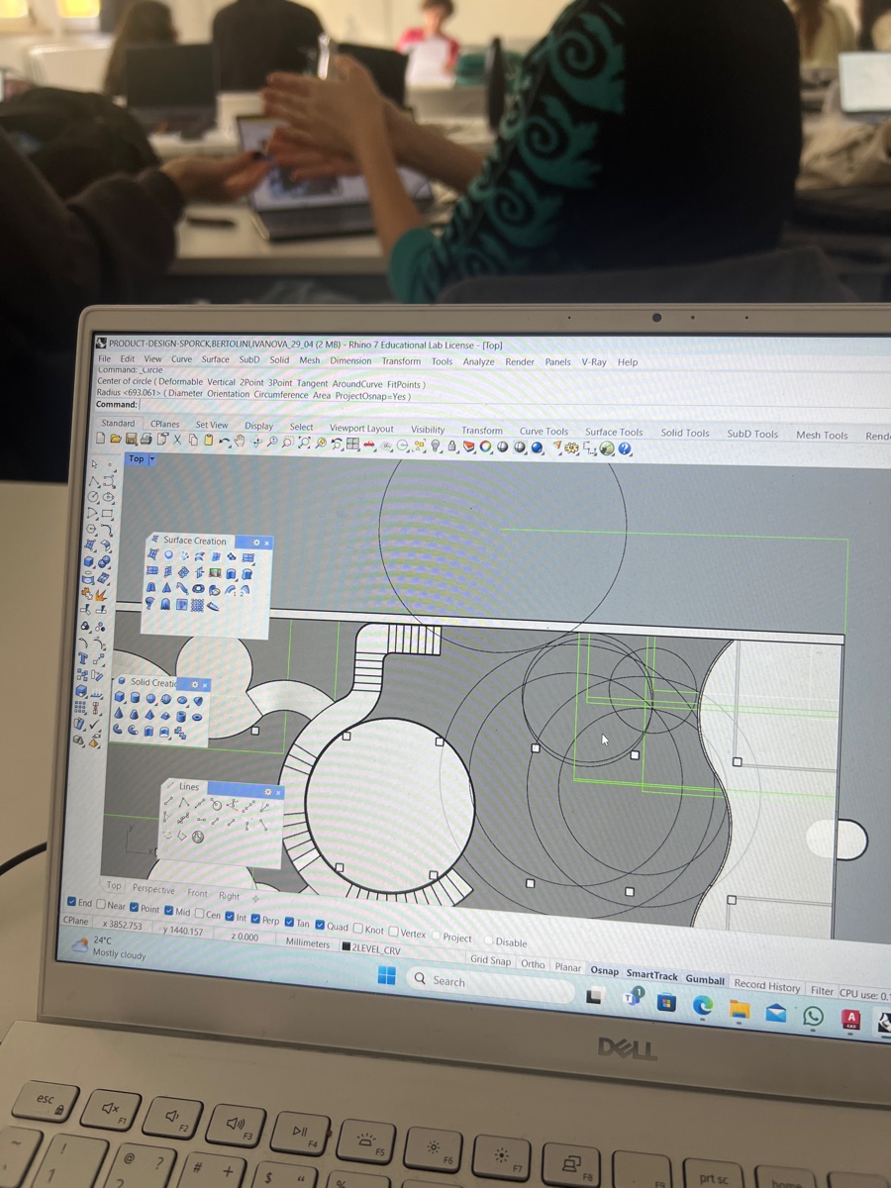Open the Top viewport title dropdown arrow
Viewport: 891px width, 1188px height.
click(152, 459)
